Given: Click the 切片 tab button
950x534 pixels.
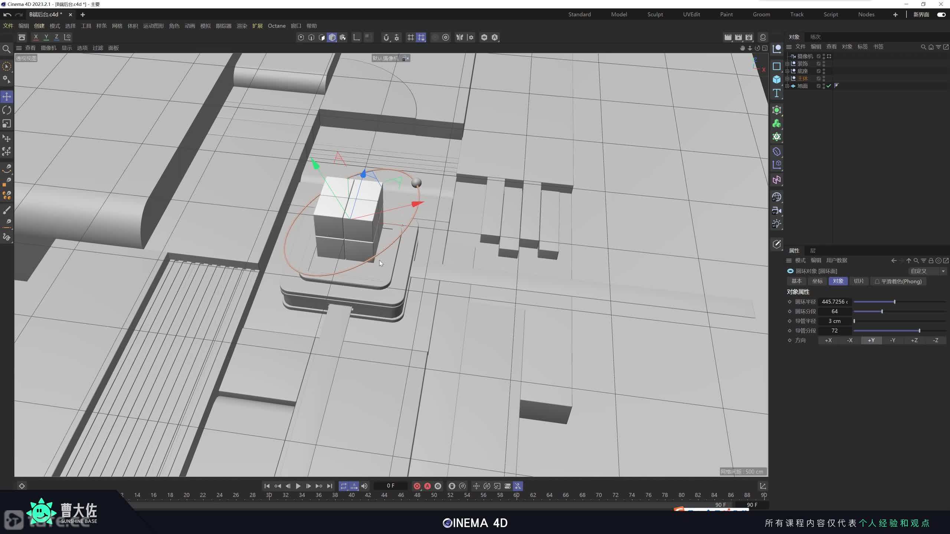Looking at the screenshot, I should (x=859, y=281).
